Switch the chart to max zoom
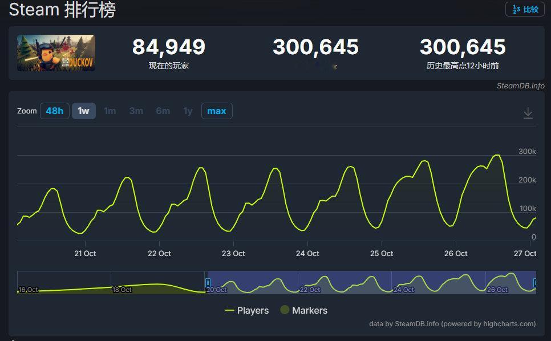The image size is (551, 341). [x=216, y=111]
